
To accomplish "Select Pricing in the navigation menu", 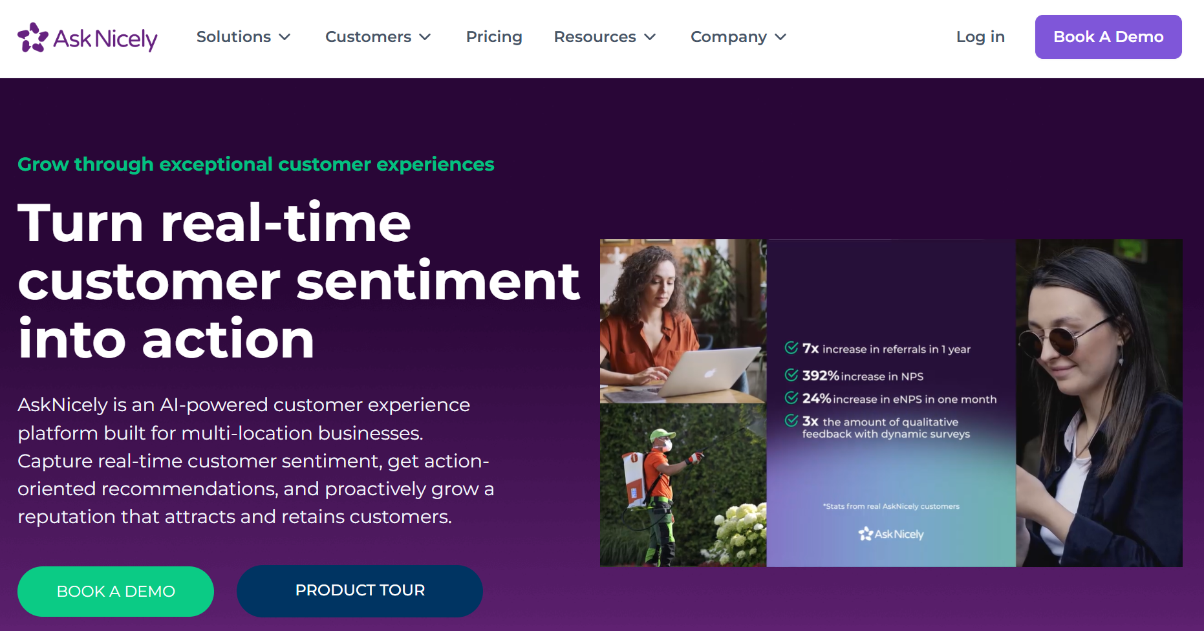I will point(494,37).
